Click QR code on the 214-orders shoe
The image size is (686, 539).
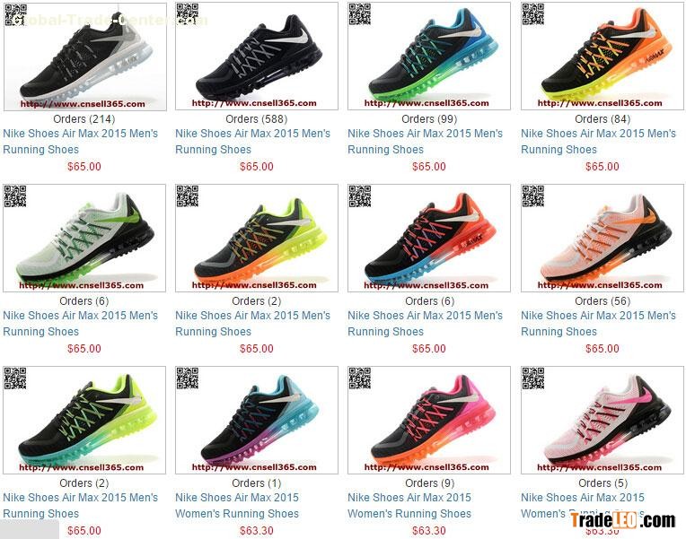point(16,15)
